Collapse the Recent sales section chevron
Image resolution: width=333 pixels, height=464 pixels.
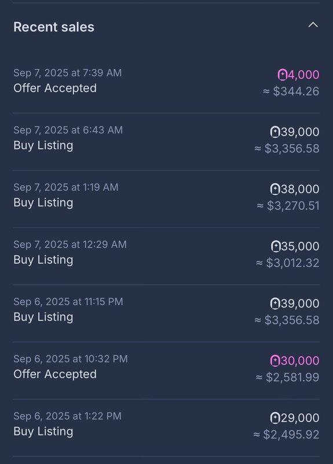313,25
